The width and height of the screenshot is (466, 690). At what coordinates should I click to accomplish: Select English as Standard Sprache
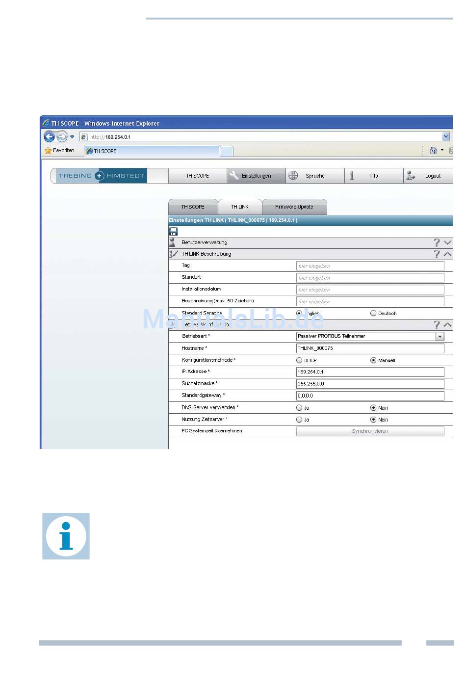[299, 313]
